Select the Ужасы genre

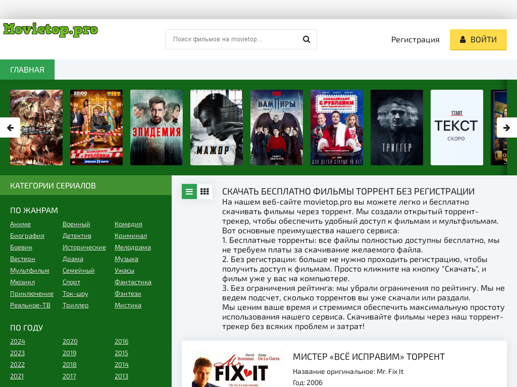click(x=124, y=271)
